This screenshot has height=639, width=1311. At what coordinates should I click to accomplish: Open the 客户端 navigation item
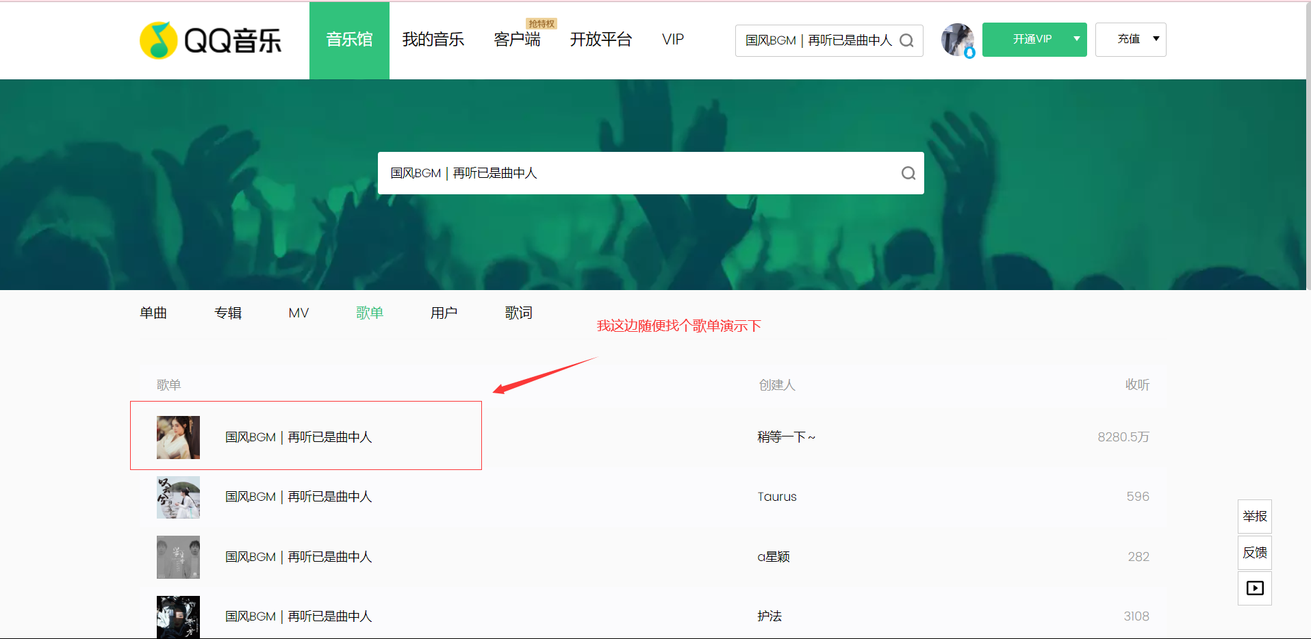tap(517, 40)
